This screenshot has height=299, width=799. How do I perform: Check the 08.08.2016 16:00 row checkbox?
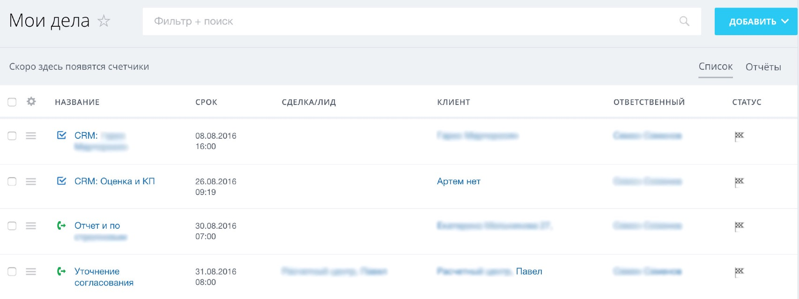[12, 136]
